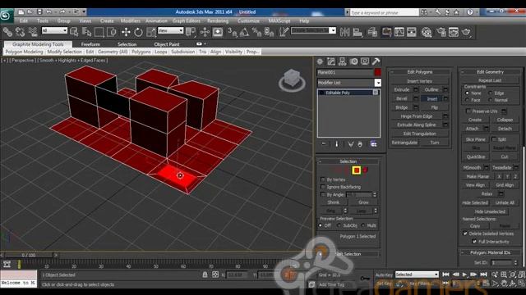Click the Detach button

[x=505, y=129]
